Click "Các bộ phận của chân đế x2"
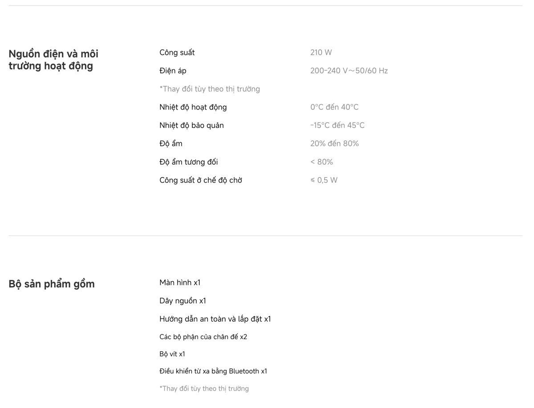The image size is (534, 408). 203,337
